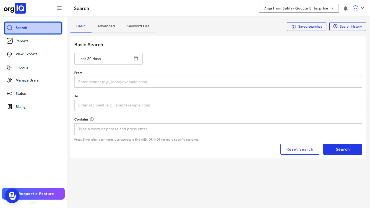Go to View Exports in sidebar
Image resolution: width=370 pixels, height=208 pixels.
(26, 54)
